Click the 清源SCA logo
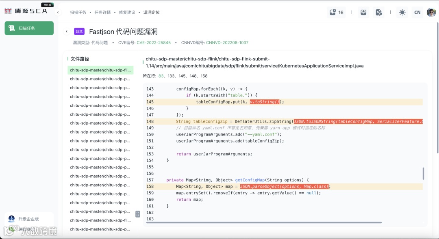The width and height of the screenshot is (439, 239). pos(26,11)
